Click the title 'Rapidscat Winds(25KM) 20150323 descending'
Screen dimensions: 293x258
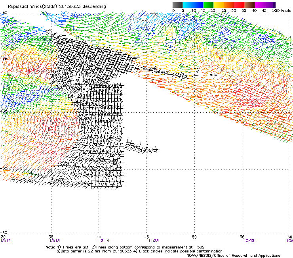[x=57, y=7]
